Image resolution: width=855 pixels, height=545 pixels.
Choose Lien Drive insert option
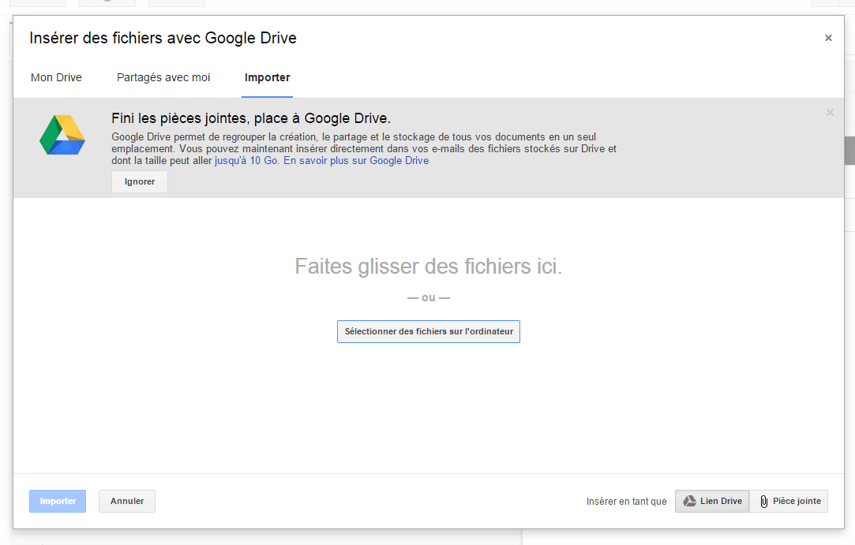tap(712, 501)
